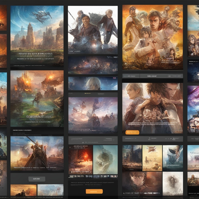Select the dark battle-scene banner below the cloaked figures
The image size is (199, 199).
[93, 65]
